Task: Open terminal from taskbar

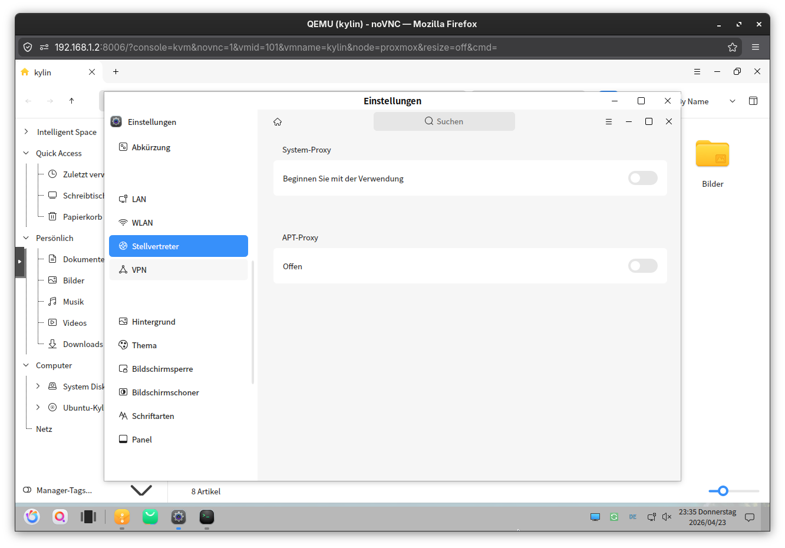Action: (207, 517)
